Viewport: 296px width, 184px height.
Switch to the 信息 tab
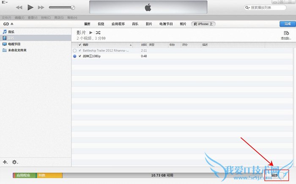point(101,24)
